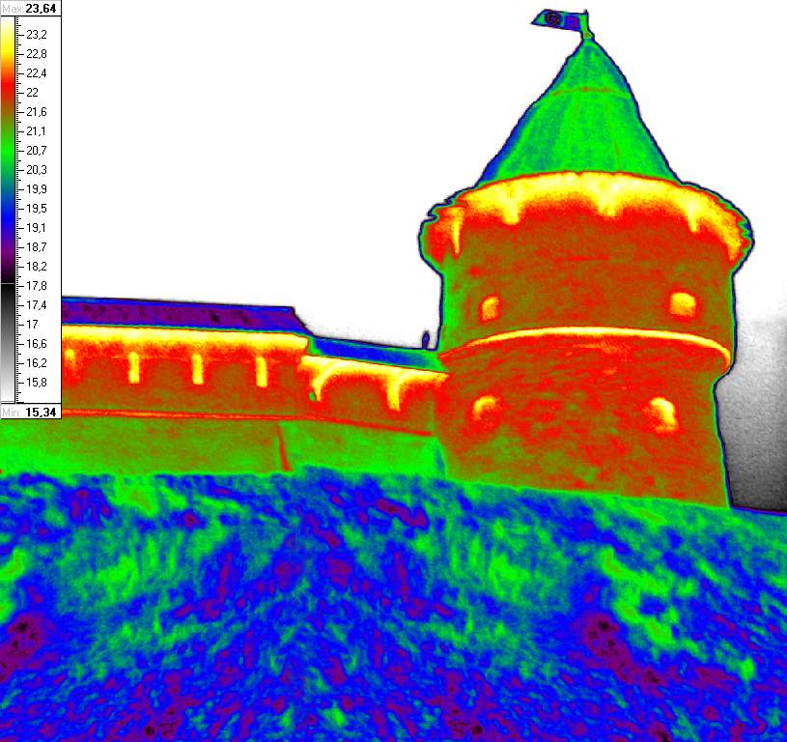Viewport: 787px width, 742px height.
Task: Select the 21,6 scale label
Action: tap(36, 112)
